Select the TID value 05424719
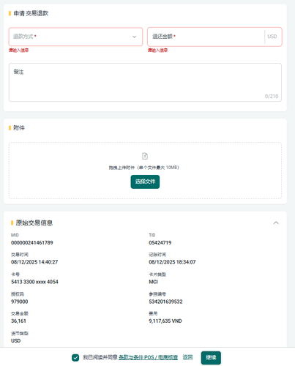The width and height of the screenshot is (295, 366). pyautogui.click(x=160, y=243)
